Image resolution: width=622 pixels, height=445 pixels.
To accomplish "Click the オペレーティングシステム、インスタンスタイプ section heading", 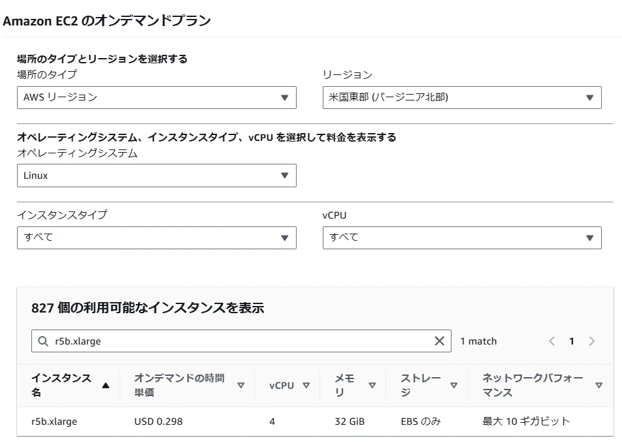I will (x=206, y=138).
